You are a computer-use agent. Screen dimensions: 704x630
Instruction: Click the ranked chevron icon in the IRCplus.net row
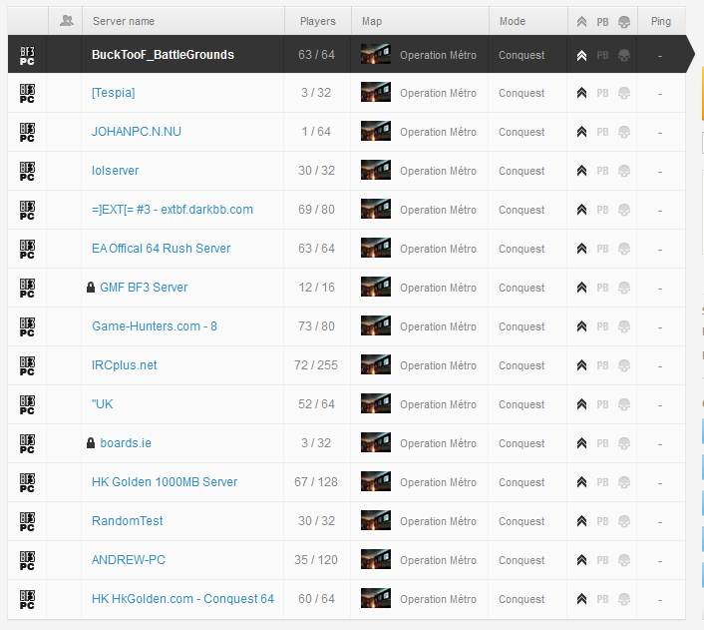(581, 365)
